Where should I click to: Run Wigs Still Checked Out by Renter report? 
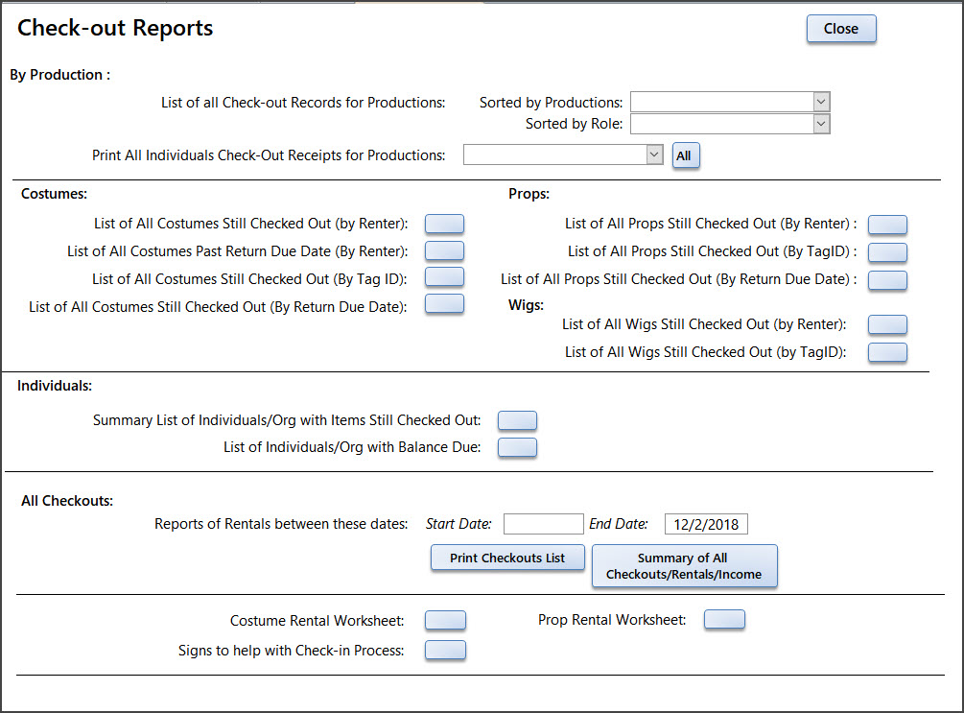click(887, 324)
